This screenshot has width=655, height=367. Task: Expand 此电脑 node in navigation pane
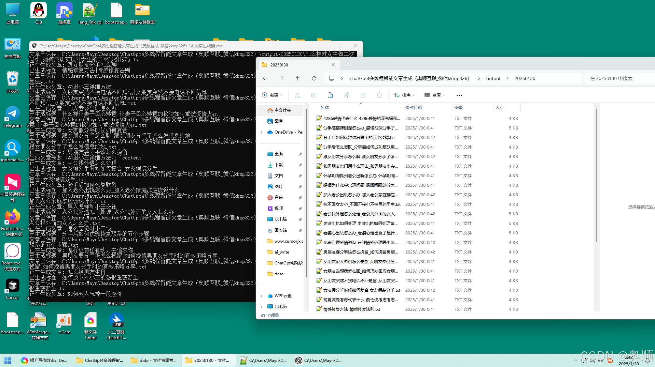262,307
